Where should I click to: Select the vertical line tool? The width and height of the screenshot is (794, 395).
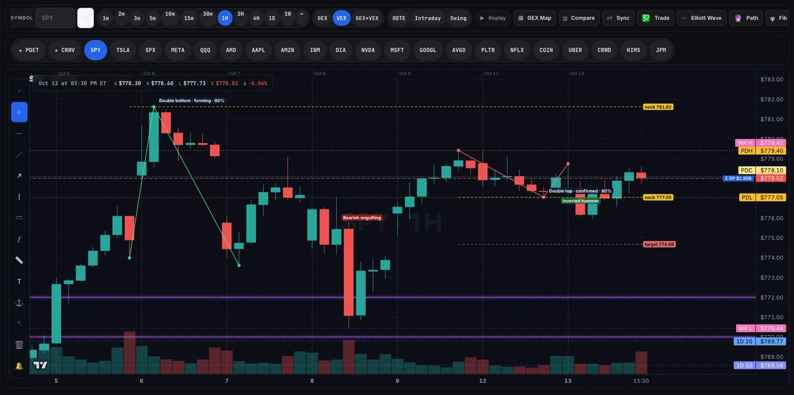[x=19, y=197]
